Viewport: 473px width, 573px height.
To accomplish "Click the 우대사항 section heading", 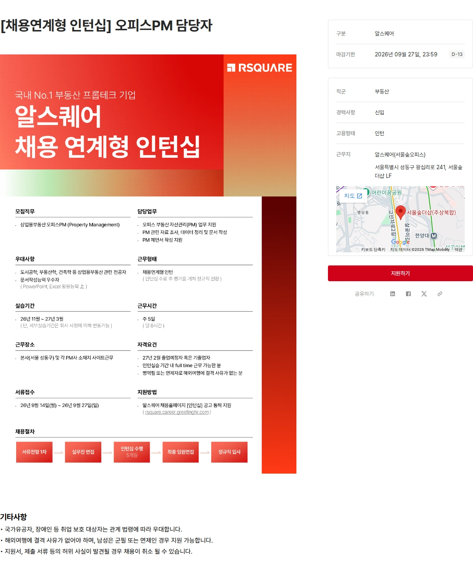I will (25, 259).
